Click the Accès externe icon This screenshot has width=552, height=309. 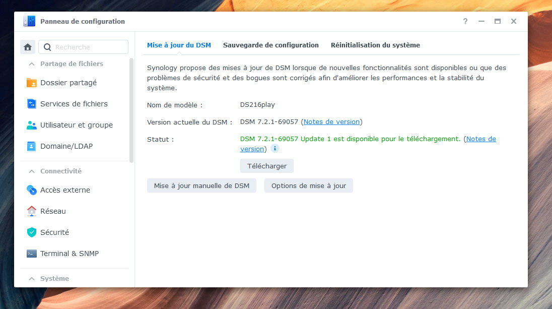(x=32, y=190)
